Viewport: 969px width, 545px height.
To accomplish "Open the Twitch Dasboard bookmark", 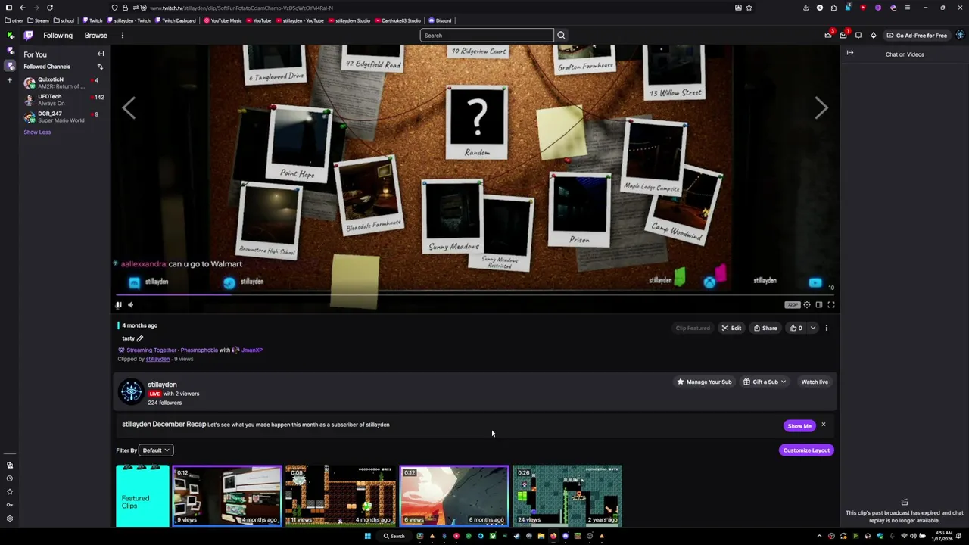I will (x=176, y=20).
